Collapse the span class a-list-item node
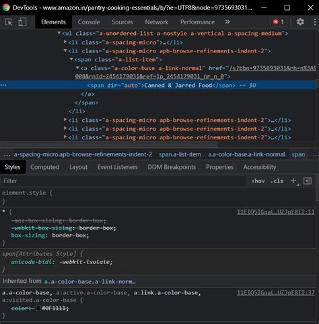The width and height of the screenshot is (319, 324). pyautogui.click(x=71, y=59)
